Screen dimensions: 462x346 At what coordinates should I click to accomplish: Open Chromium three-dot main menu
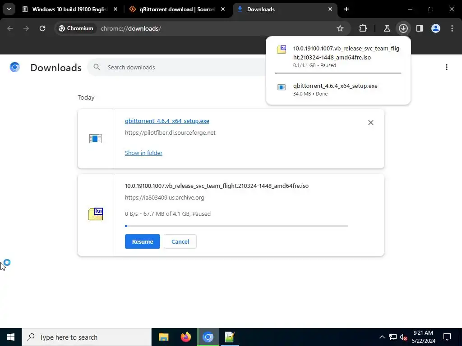(x=452, y=28)
